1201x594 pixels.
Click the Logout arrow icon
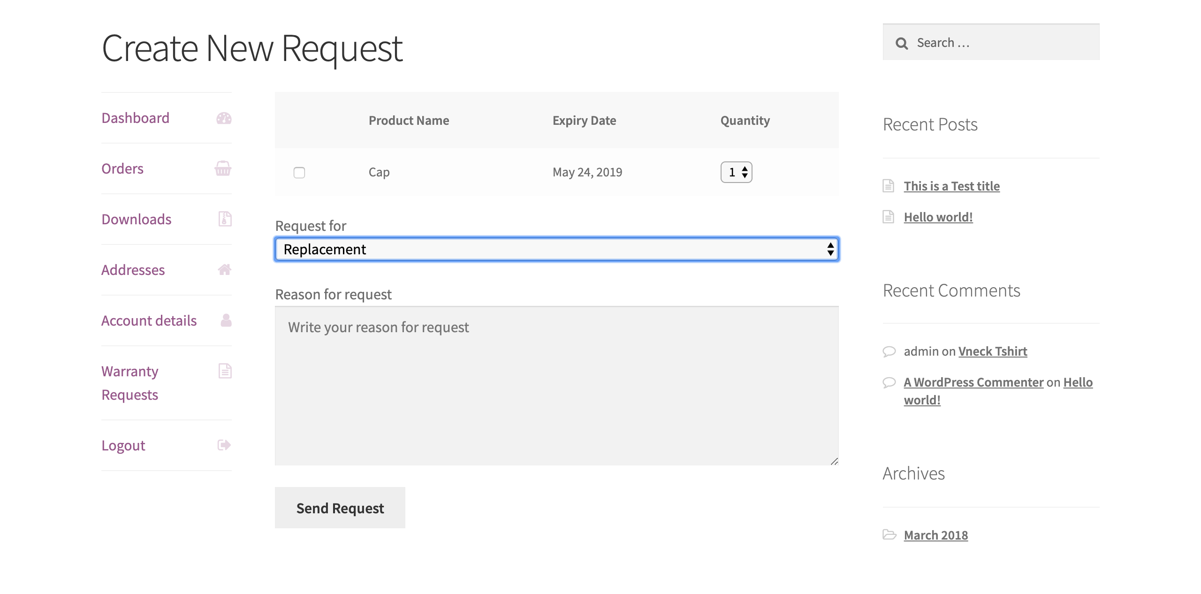224,445
